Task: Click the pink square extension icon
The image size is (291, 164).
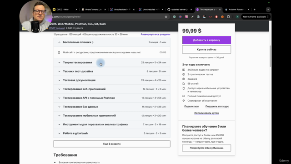Action: pyautogui.click(x=186, y=17)
